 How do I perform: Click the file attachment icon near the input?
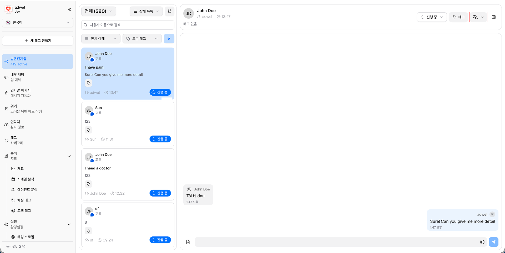pos(188,242)
